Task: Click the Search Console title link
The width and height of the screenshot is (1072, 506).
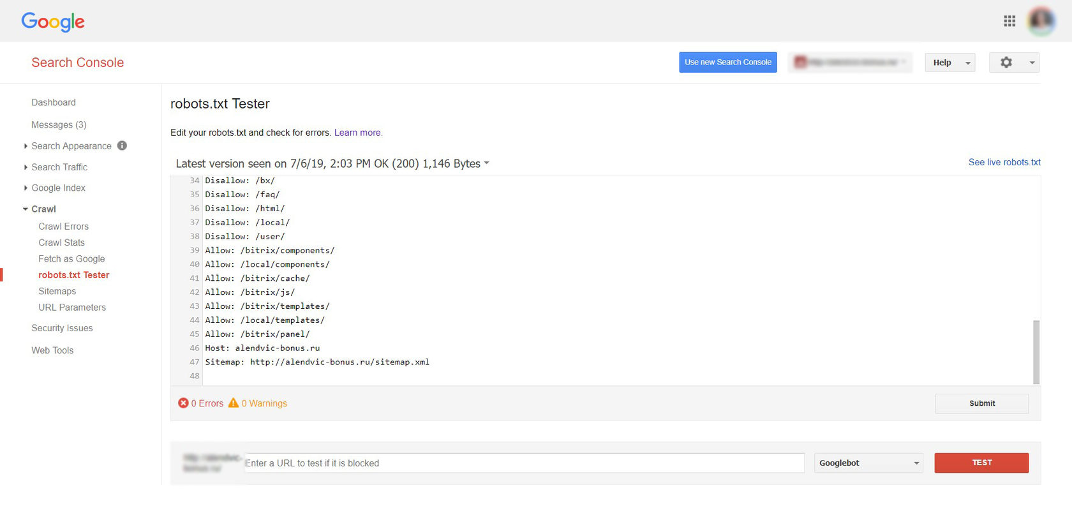Action: [x=78, y=63]
